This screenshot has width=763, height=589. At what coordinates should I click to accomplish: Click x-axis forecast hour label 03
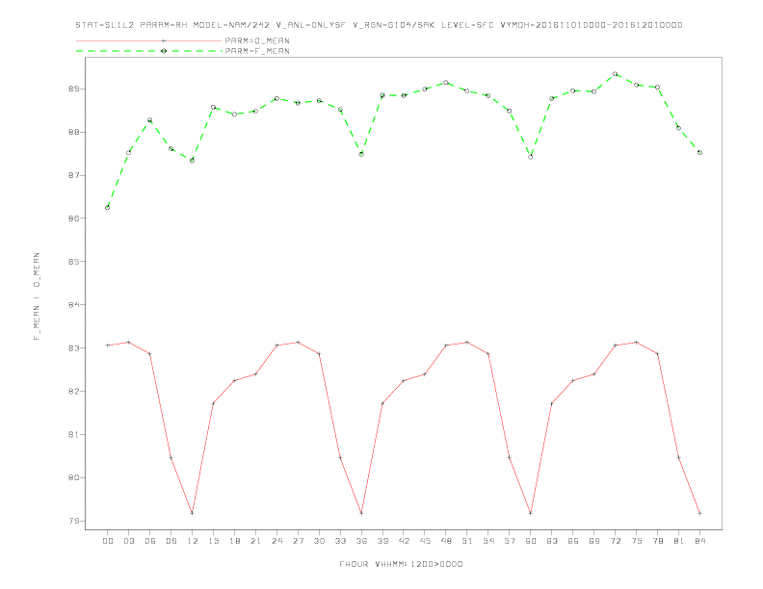[x=128, y=541]
